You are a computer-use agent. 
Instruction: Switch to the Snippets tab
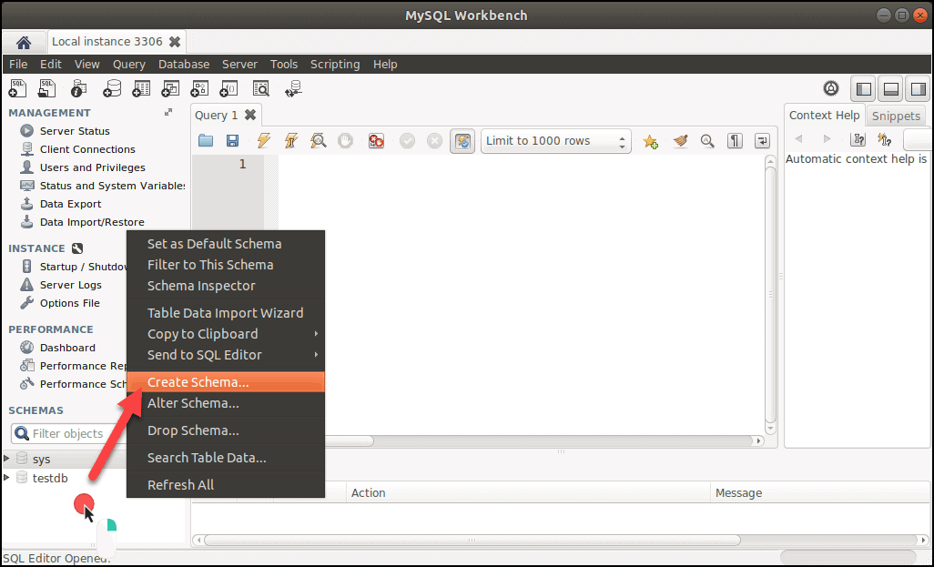click(x=896, y=116)
